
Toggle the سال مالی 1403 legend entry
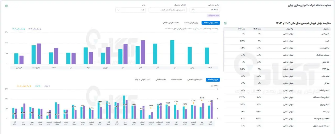click(x=35, y=29)
